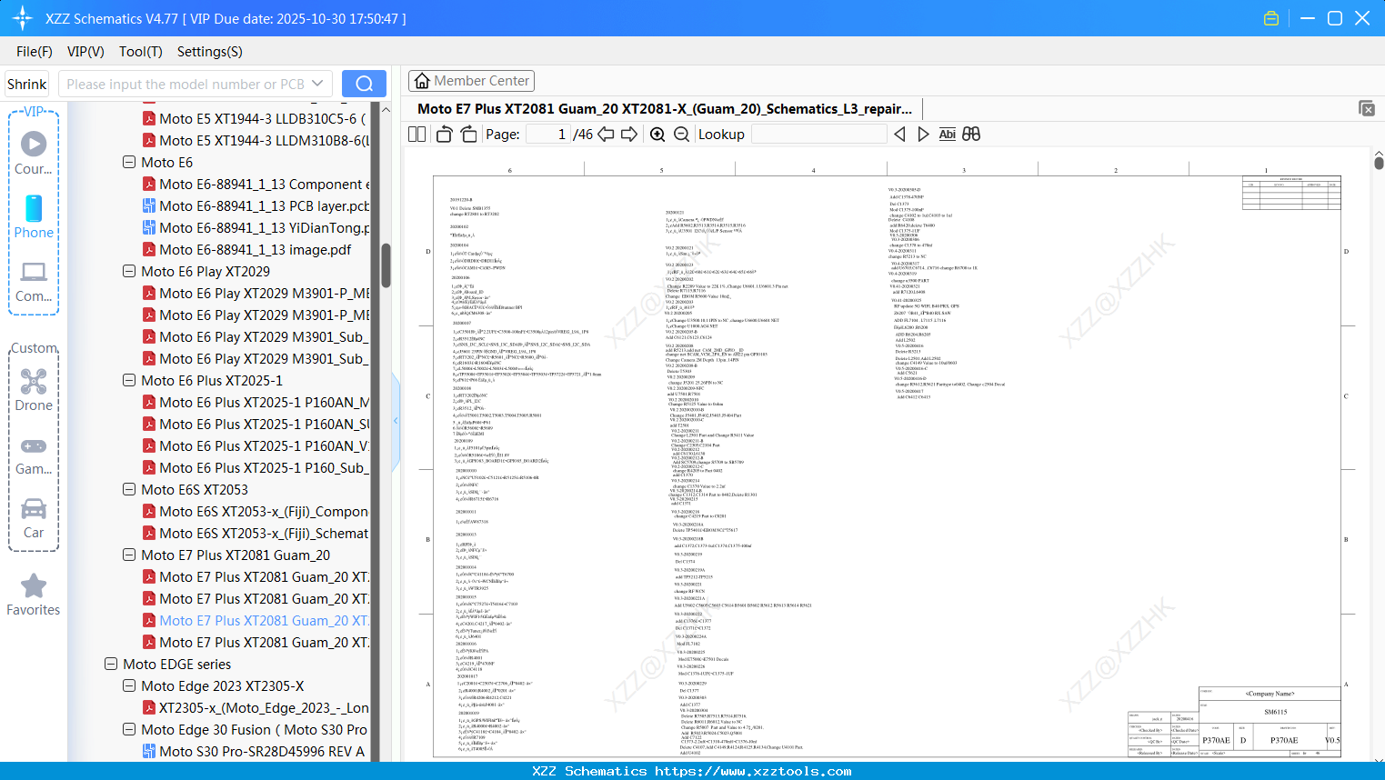Open the VIP(V) menu
Image resolution: width=1385 pixels, height=780 pixels.
[x=85, y=52]
